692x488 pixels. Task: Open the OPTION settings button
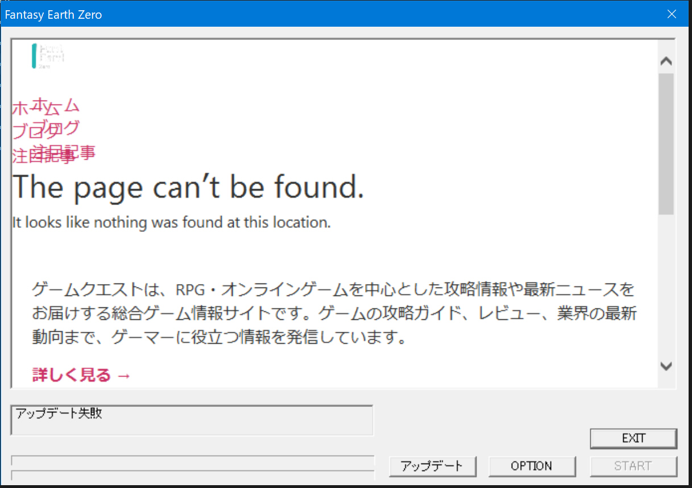pos(532,466)
